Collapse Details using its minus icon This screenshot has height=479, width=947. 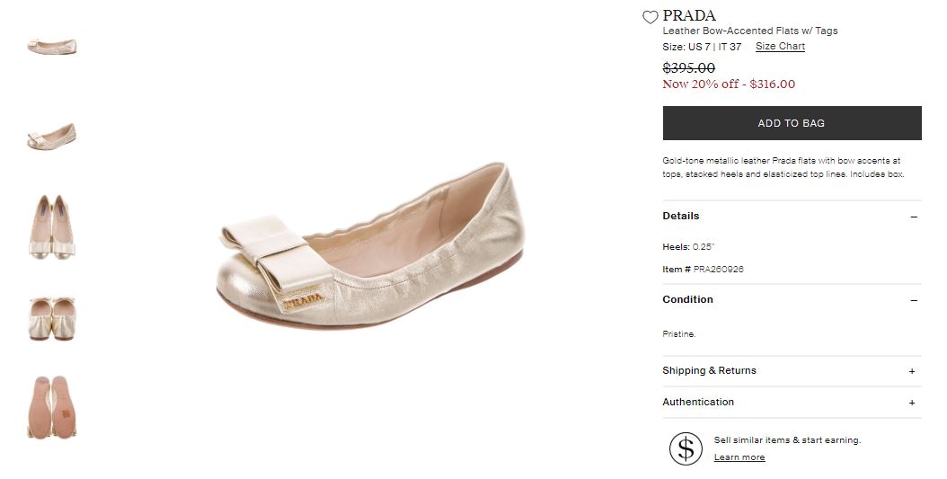tap(914, 217)
